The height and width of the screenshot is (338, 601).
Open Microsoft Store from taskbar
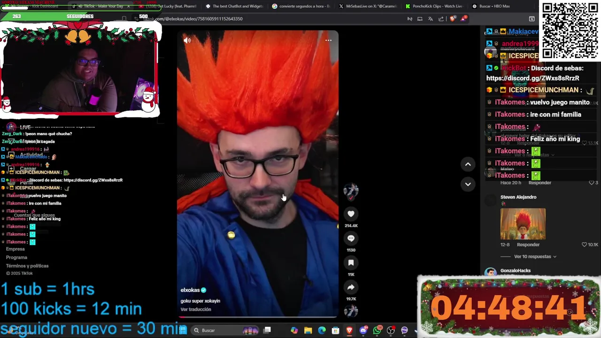pos(335,330)
